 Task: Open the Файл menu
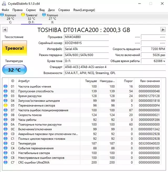pos(5,10)
